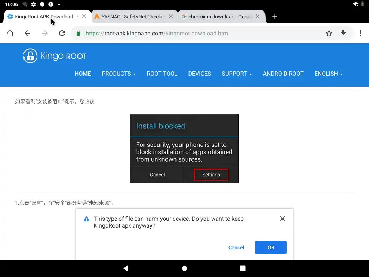Image resolution: width=369 pixels, height=277 pixels.
Task: Close the KingoRoot APK Download tab
Action: (x=84, y=17)
